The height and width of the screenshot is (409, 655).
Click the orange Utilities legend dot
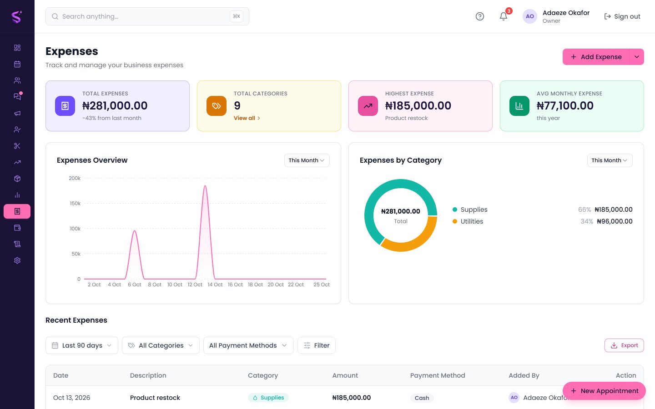455,221
